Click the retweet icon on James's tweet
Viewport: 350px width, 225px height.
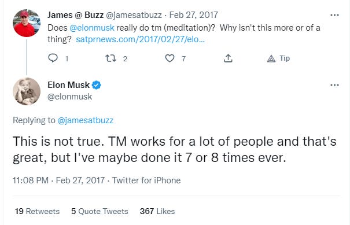coord(110,58)
